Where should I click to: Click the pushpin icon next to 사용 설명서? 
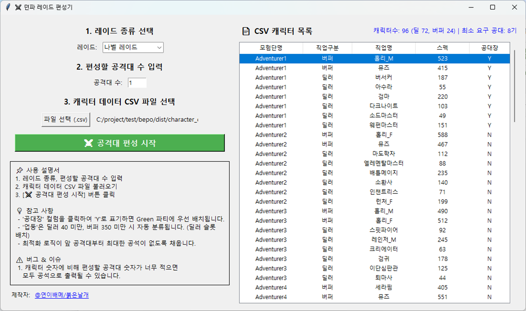click(x=19, y=170)
